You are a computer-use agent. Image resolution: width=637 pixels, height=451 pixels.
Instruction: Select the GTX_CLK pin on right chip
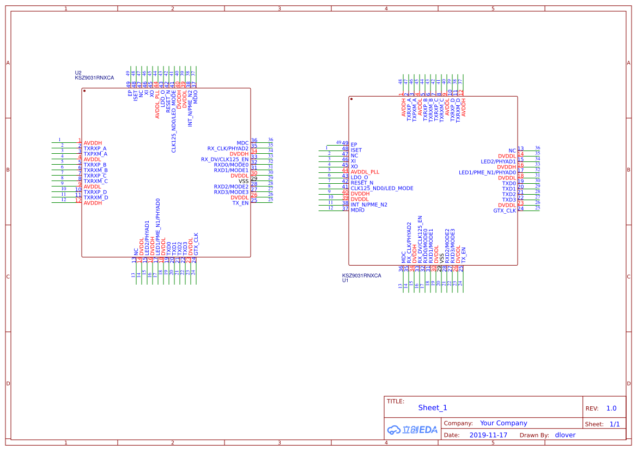click(x=505, y=211)
